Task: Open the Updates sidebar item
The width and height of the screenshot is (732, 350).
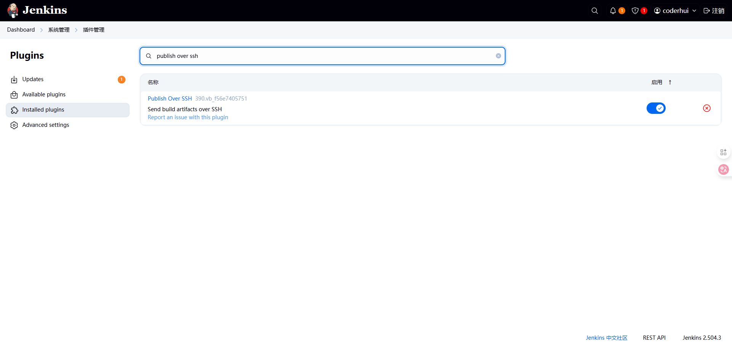Action: 33,79
